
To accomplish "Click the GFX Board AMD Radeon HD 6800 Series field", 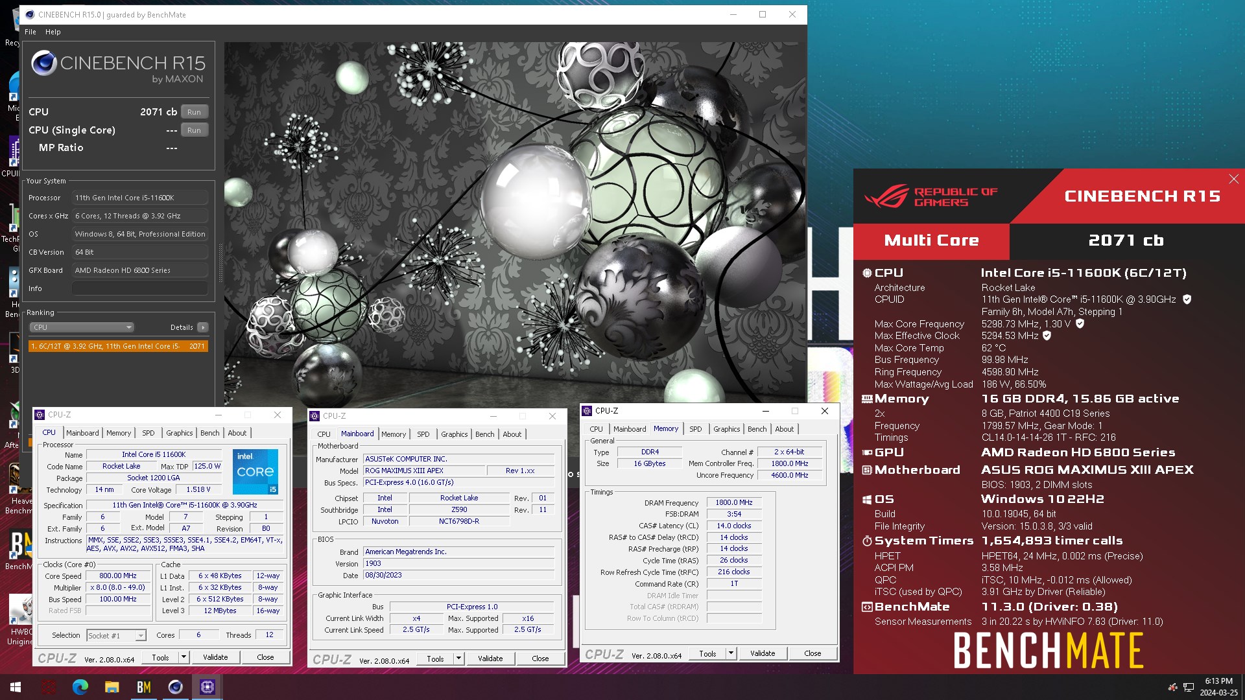I will [140, 270].
